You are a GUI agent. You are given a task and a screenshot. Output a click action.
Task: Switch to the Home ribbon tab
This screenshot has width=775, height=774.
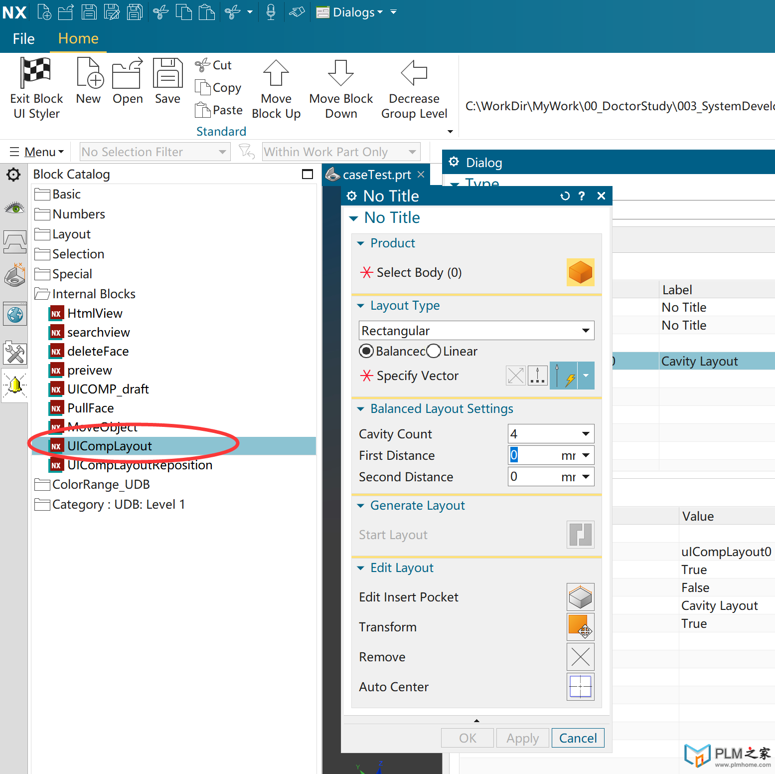(78, 38)
